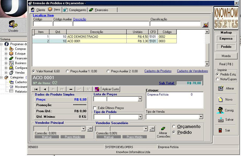Select Preço Auxiliar 1 radio button
The height and width of the screenshot is (156, 241).
67,71
